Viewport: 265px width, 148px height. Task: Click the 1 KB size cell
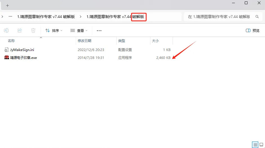[167, 50]
